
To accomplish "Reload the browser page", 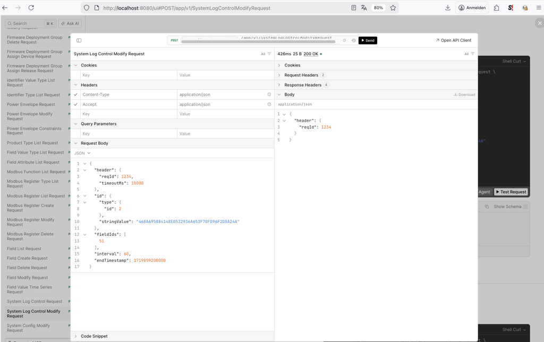I will click(31, 7).
